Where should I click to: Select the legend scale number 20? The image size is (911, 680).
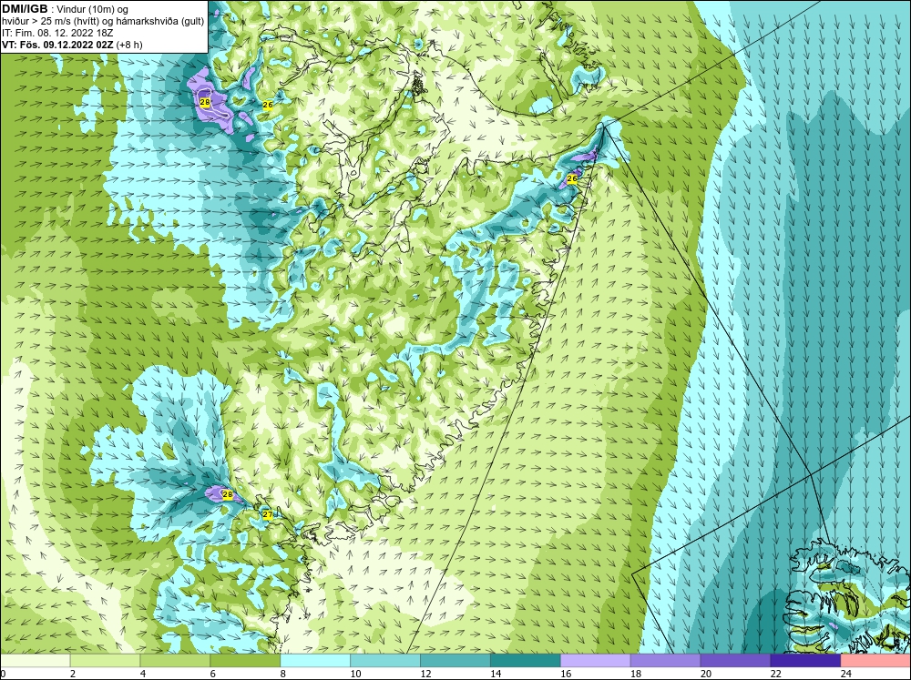[706, 674]
